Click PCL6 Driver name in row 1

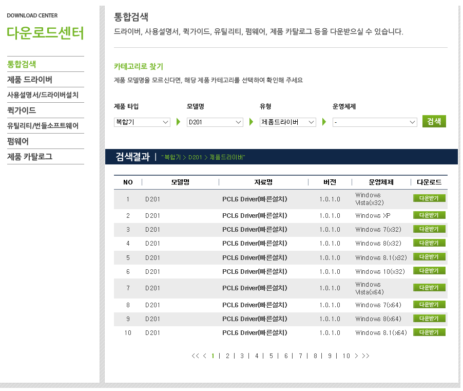point(255,199)
